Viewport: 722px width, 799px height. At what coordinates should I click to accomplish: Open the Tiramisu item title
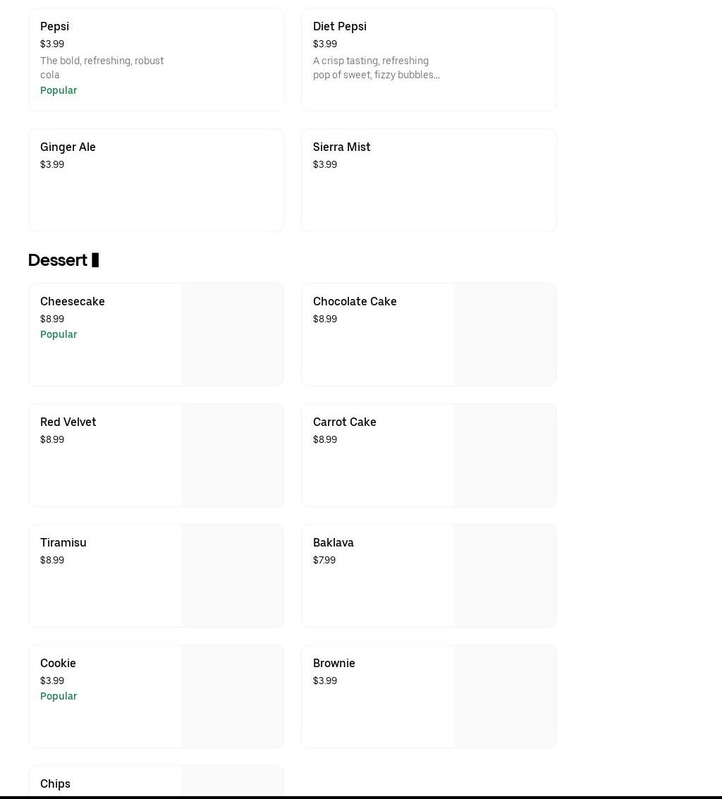click(x=63, y=543)
